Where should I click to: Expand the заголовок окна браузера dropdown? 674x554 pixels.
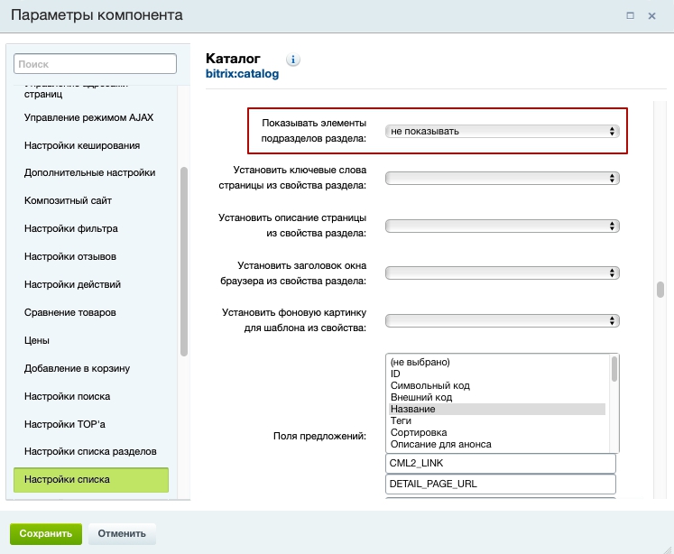(x=503, y=272)
